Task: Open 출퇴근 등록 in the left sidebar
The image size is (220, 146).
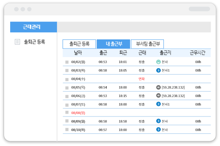Action: tap(35, 42)
